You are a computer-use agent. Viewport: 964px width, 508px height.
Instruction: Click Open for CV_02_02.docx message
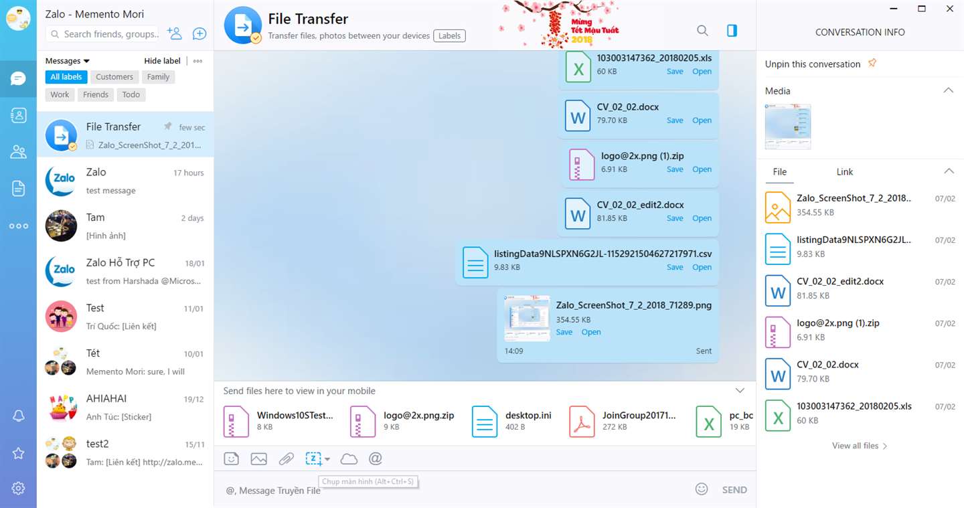tap(702, 120)
